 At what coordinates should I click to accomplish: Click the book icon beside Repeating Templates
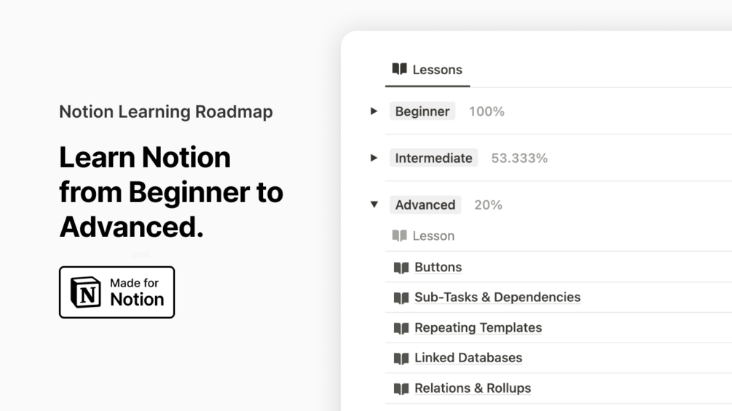401,328
